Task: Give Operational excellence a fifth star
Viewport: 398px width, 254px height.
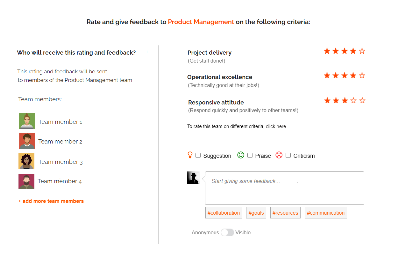Action: (x=362, y=75)
